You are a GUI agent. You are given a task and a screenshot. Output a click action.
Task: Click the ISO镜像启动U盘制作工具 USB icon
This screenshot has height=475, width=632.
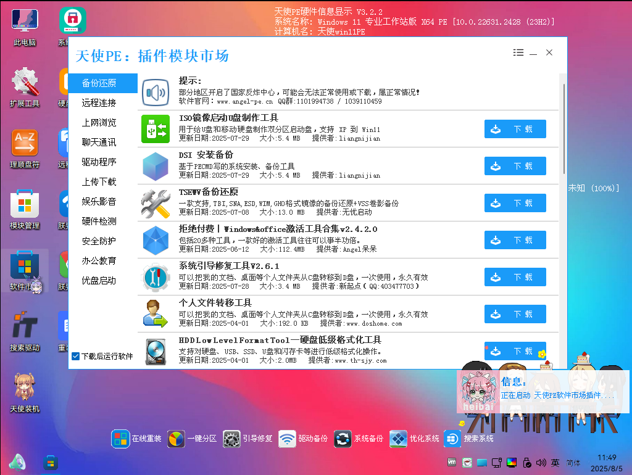(x=156, y=129)
